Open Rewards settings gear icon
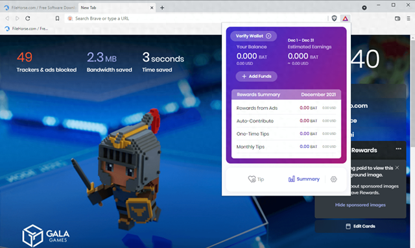415x248 pixels. coord(333,179)
